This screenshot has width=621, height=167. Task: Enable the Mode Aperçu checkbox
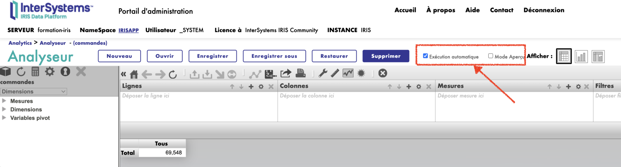click(x=491, y=56)
